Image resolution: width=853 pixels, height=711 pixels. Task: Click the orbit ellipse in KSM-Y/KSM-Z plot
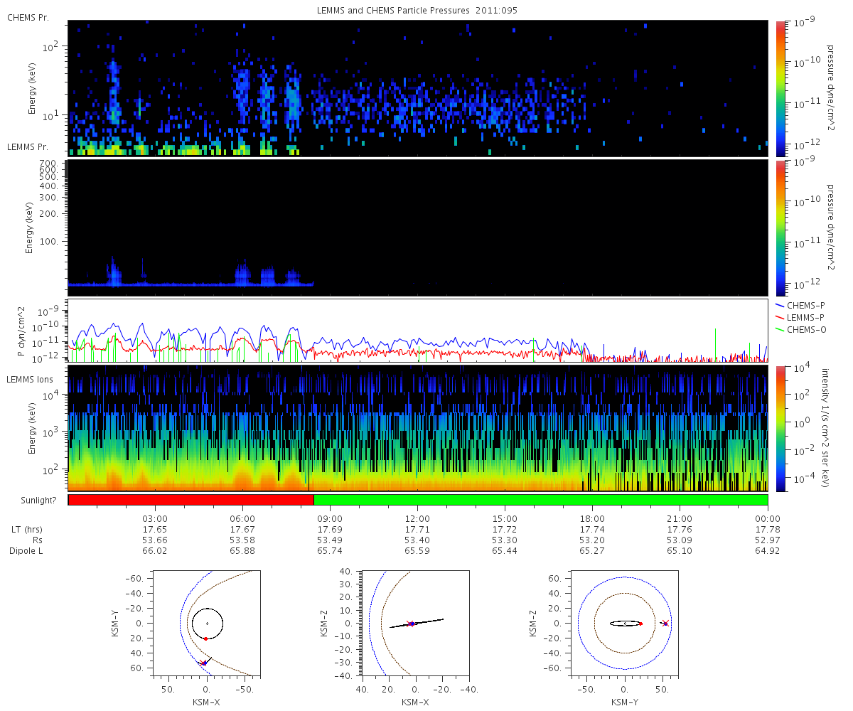[626, 624]
